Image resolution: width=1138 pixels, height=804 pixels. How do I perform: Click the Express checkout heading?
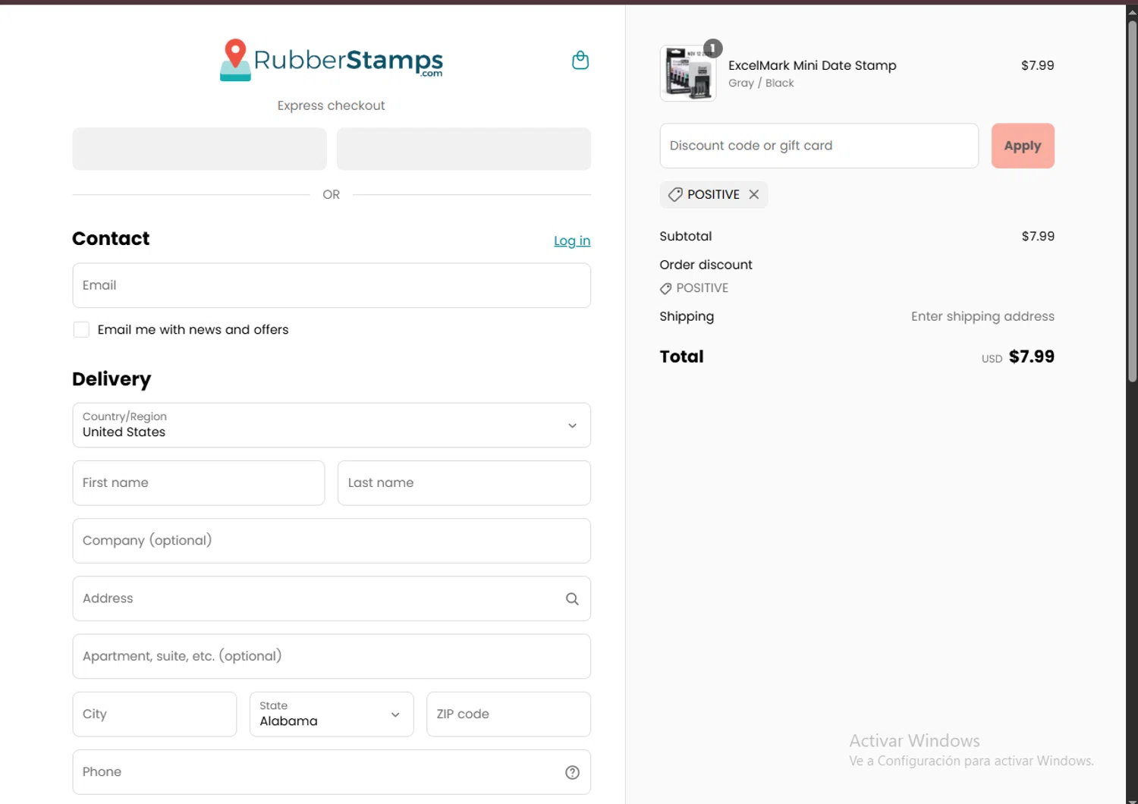tap(331, 105)
